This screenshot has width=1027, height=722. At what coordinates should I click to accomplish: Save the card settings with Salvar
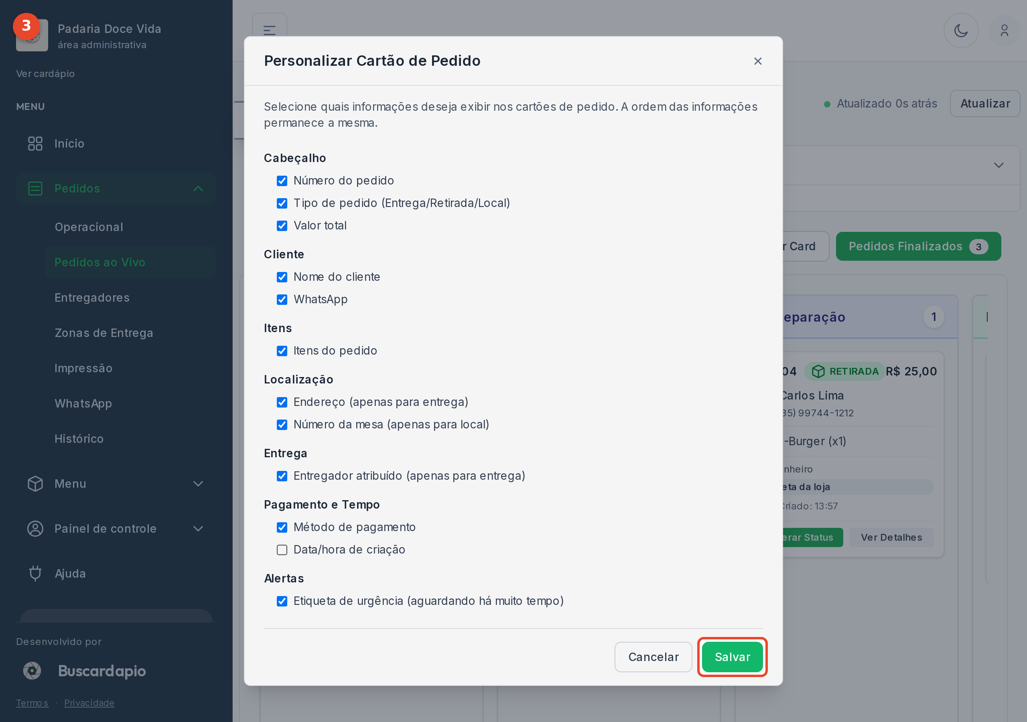[732, 657]
